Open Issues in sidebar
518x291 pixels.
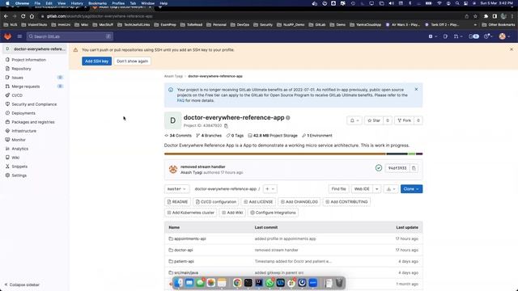(x=18, y=78)
